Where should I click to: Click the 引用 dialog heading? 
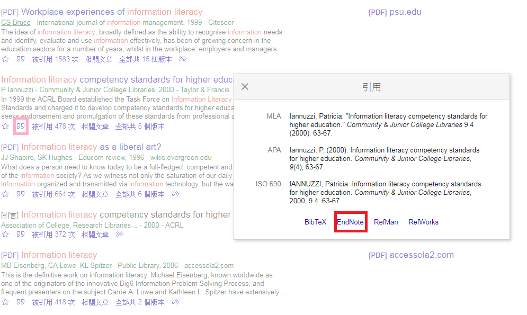[x=371, y=87]
